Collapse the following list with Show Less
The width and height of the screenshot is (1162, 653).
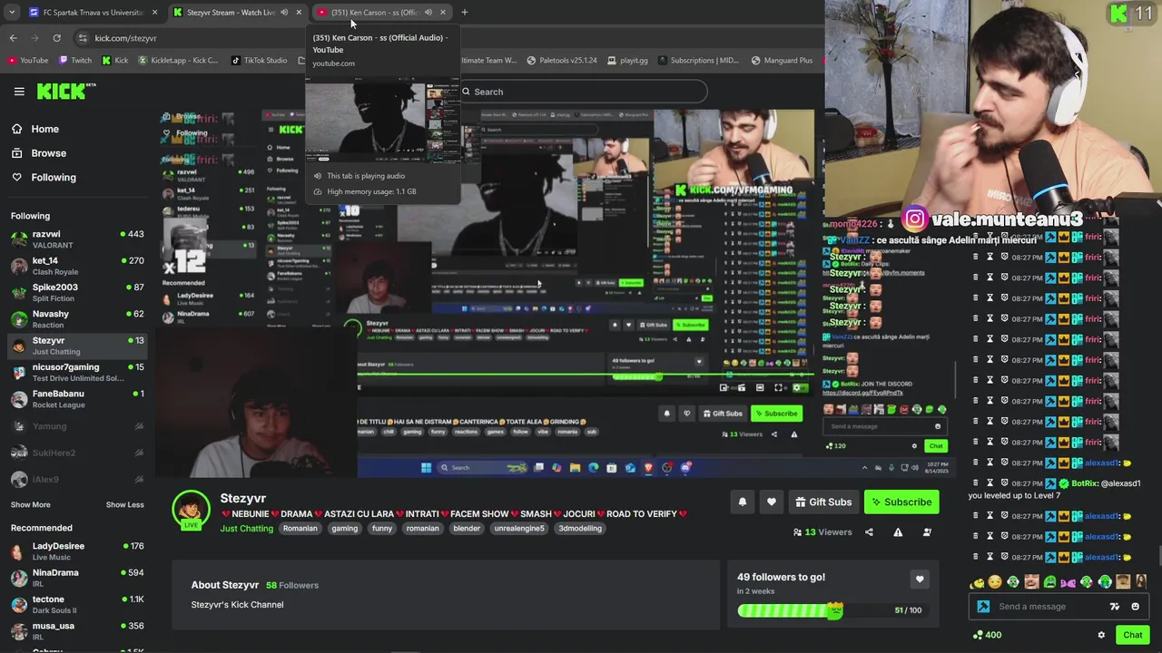point(125,504)
